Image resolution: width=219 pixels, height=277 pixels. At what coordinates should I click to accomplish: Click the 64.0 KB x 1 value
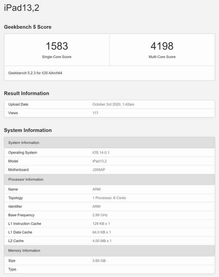(101, 232)
